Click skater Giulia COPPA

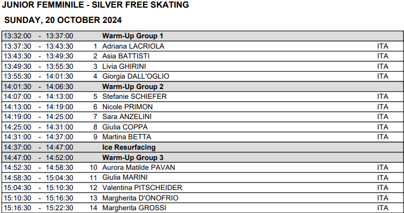pos(125,127)
